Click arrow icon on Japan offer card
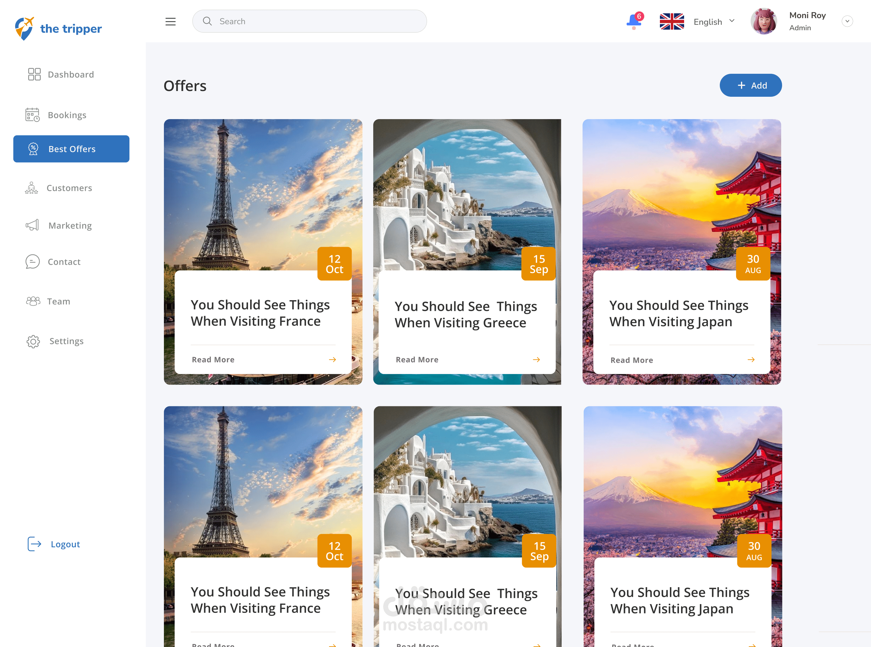 pyautogui.click(x=751, y=359)
